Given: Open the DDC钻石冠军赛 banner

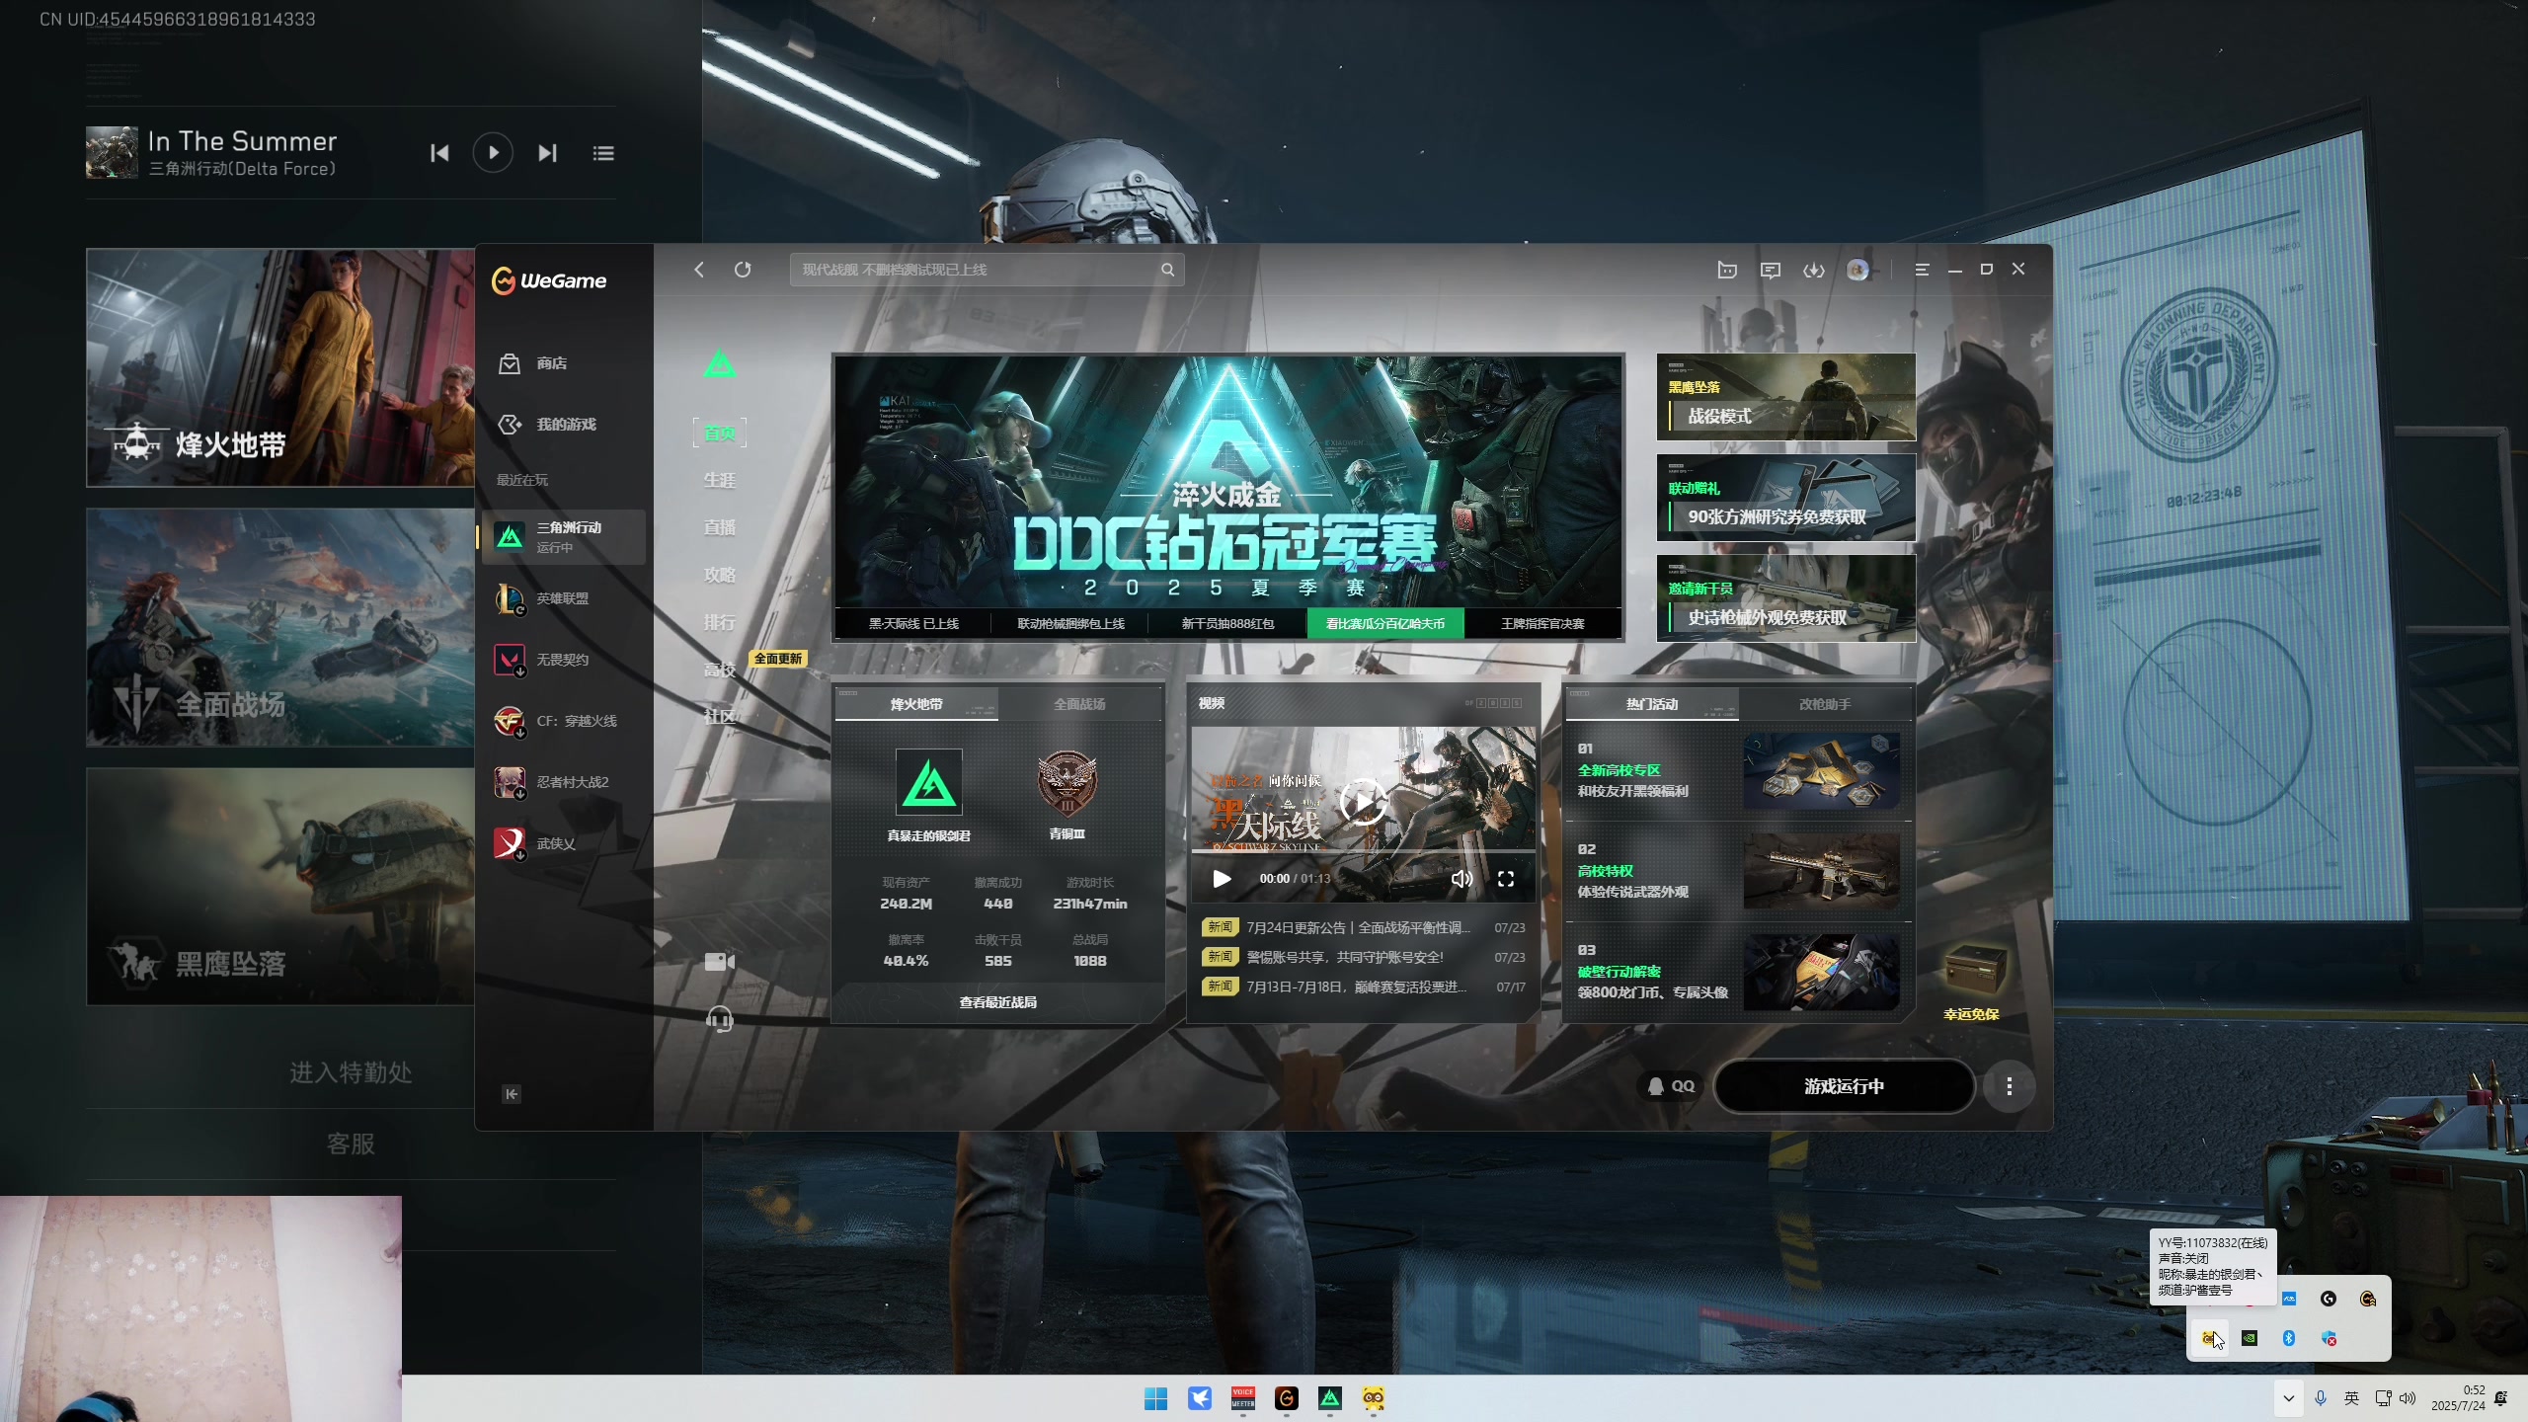Looking at the screenshot, I should point(1228,482).
